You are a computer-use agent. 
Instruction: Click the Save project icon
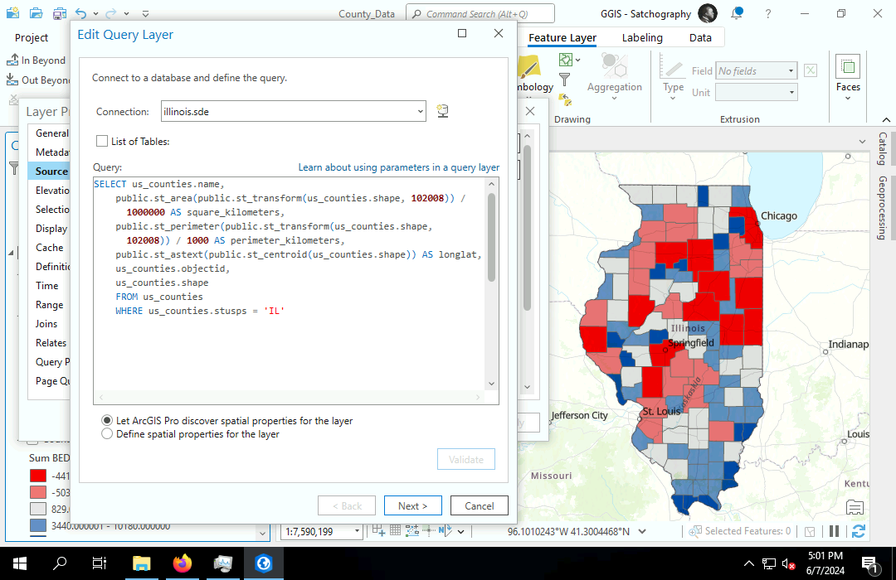tap(59, 13)
